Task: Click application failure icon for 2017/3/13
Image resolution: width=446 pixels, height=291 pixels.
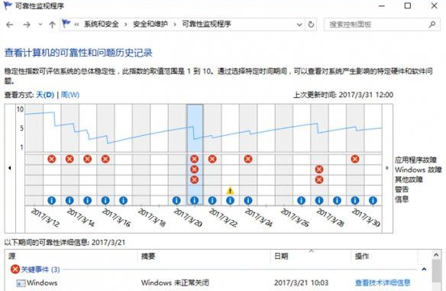Action: click(51, 159)
